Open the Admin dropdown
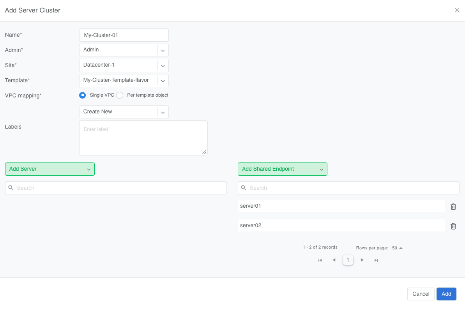 coord(124,50)
